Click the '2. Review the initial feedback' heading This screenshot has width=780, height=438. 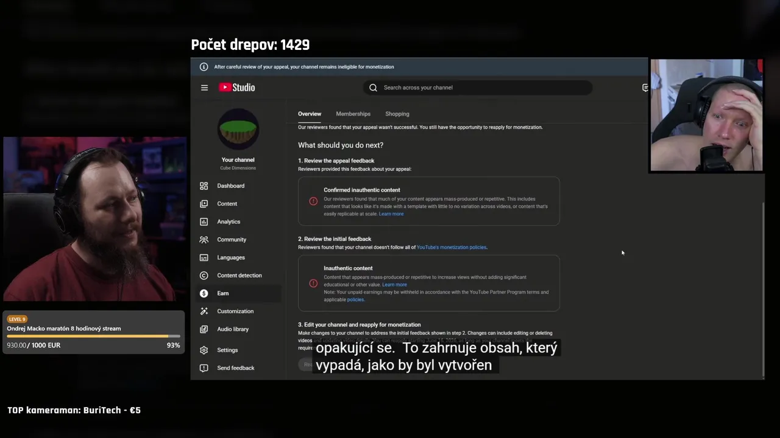point(335,239)
